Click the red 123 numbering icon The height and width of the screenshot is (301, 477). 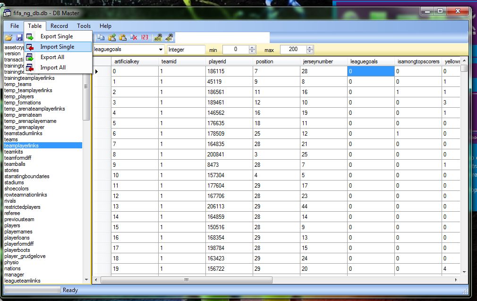145,37
